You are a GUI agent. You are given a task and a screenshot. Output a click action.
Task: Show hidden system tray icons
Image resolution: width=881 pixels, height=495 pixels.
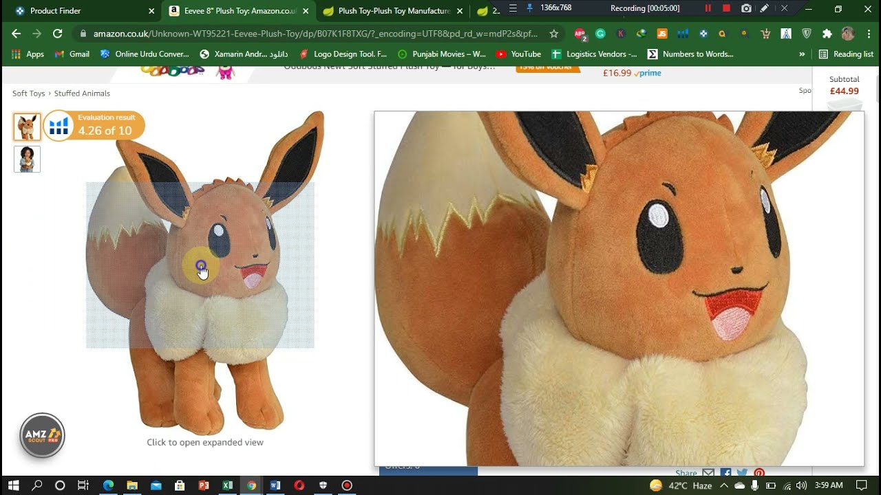724,485
